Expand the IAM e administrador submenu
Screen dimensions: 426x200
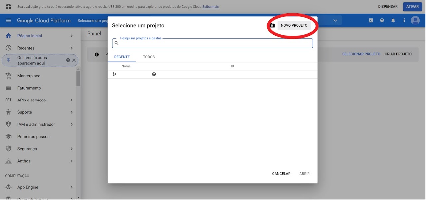pos(72,124)
